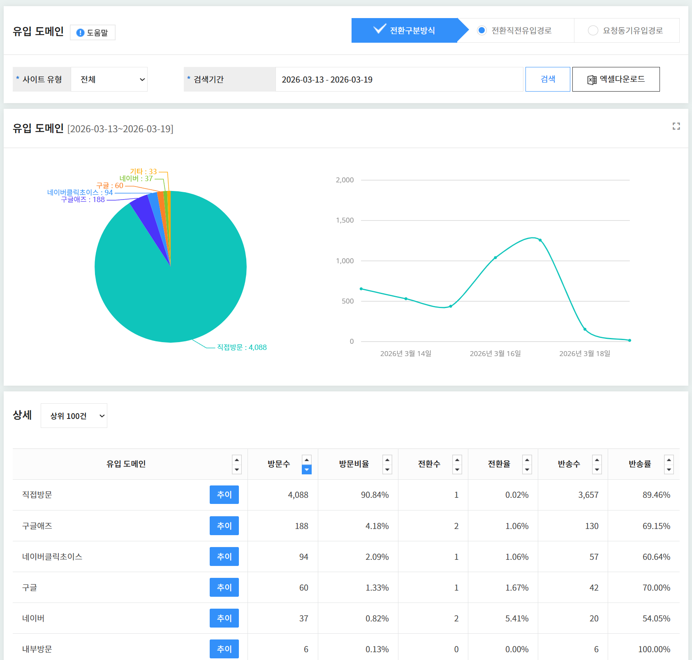Click the 전환구분방식 tab header
The width and height of the screenshot is (692, 660).
(x=404, y=30)
